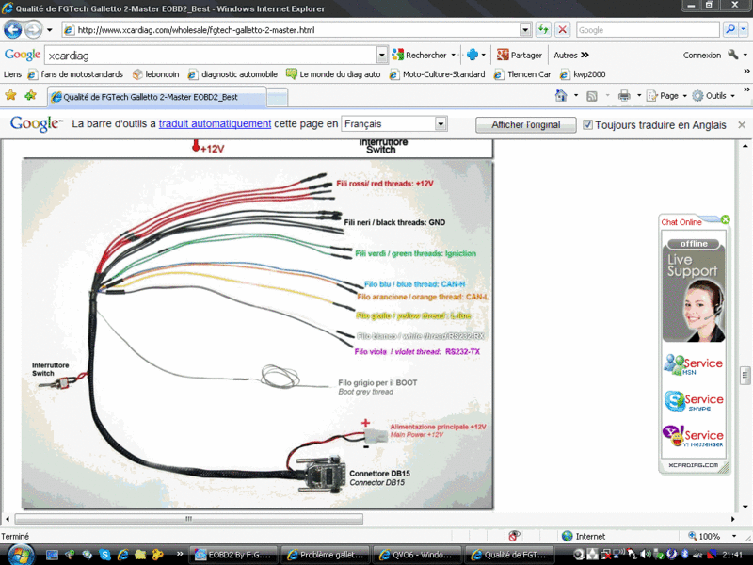Click the RSS feeds icon
This screenshot has height=565, width=753.
click(592, 96)
